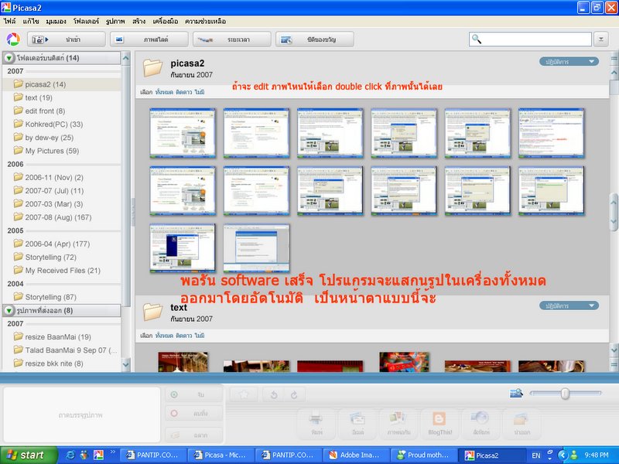The image size is (619, 464).
Task: Click ติดดาว link under picasa2 folder
Action: click(x=183, y=92)
